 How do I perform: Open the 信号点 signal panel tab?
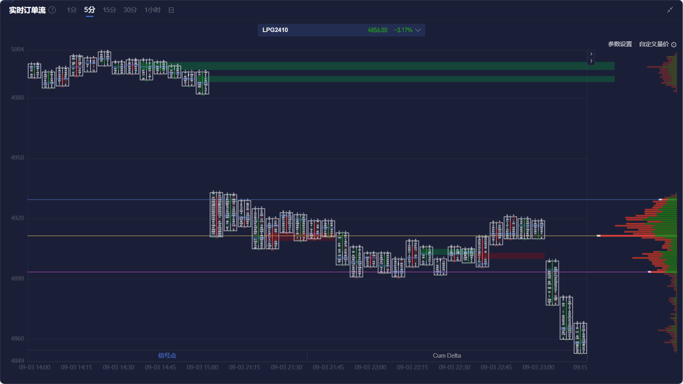coord(167,355)
